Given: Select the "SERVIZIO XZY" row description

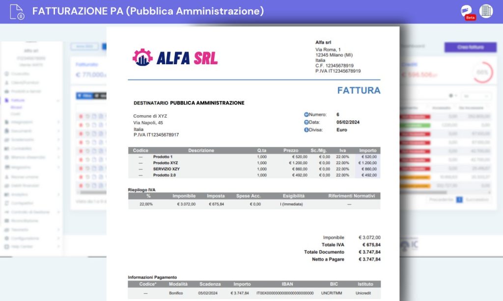Looking at the screenshot, I should pyautogui.click(x=167, y=169).
